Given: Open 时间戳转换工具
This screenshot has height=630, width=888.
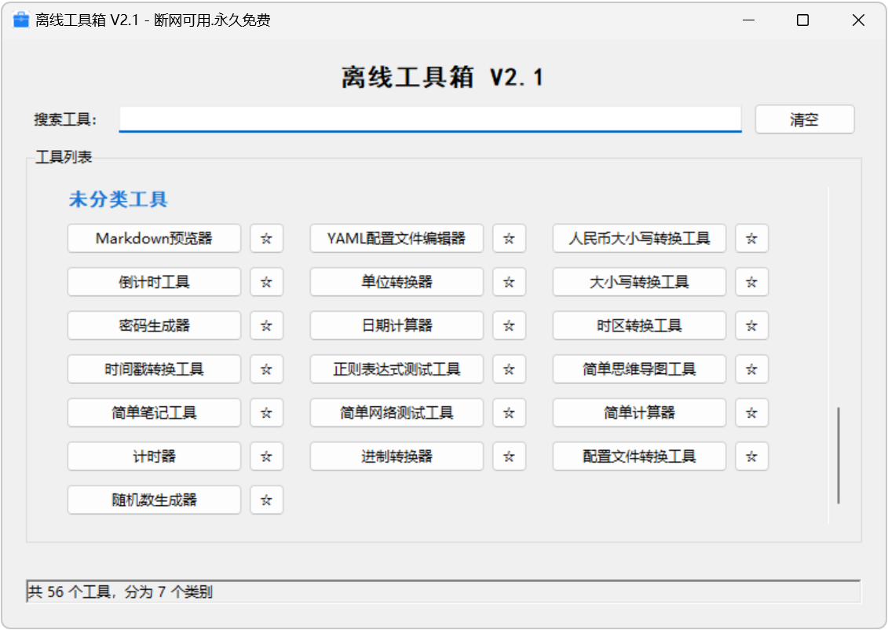Looking at the screenshot, I should click(x=154, y=369).
